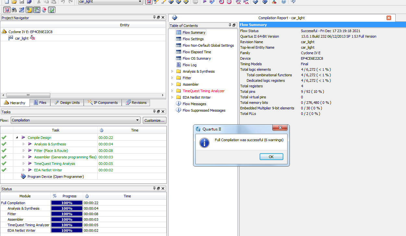Image resolution: width=406 pixels, height=236 pixels.
Task: Open Flow Suppressed Messages entry
Action: tap(204, 110)
